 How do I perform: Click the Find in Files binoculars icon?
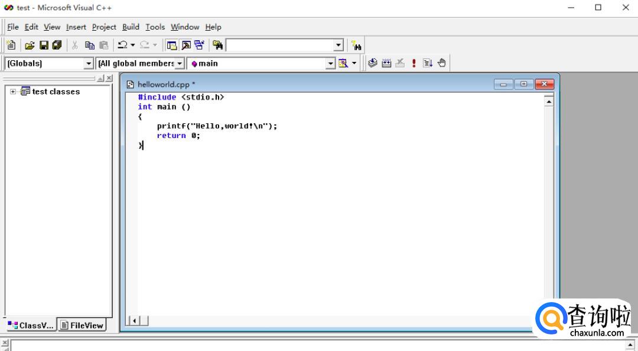[x=217, y=45]
